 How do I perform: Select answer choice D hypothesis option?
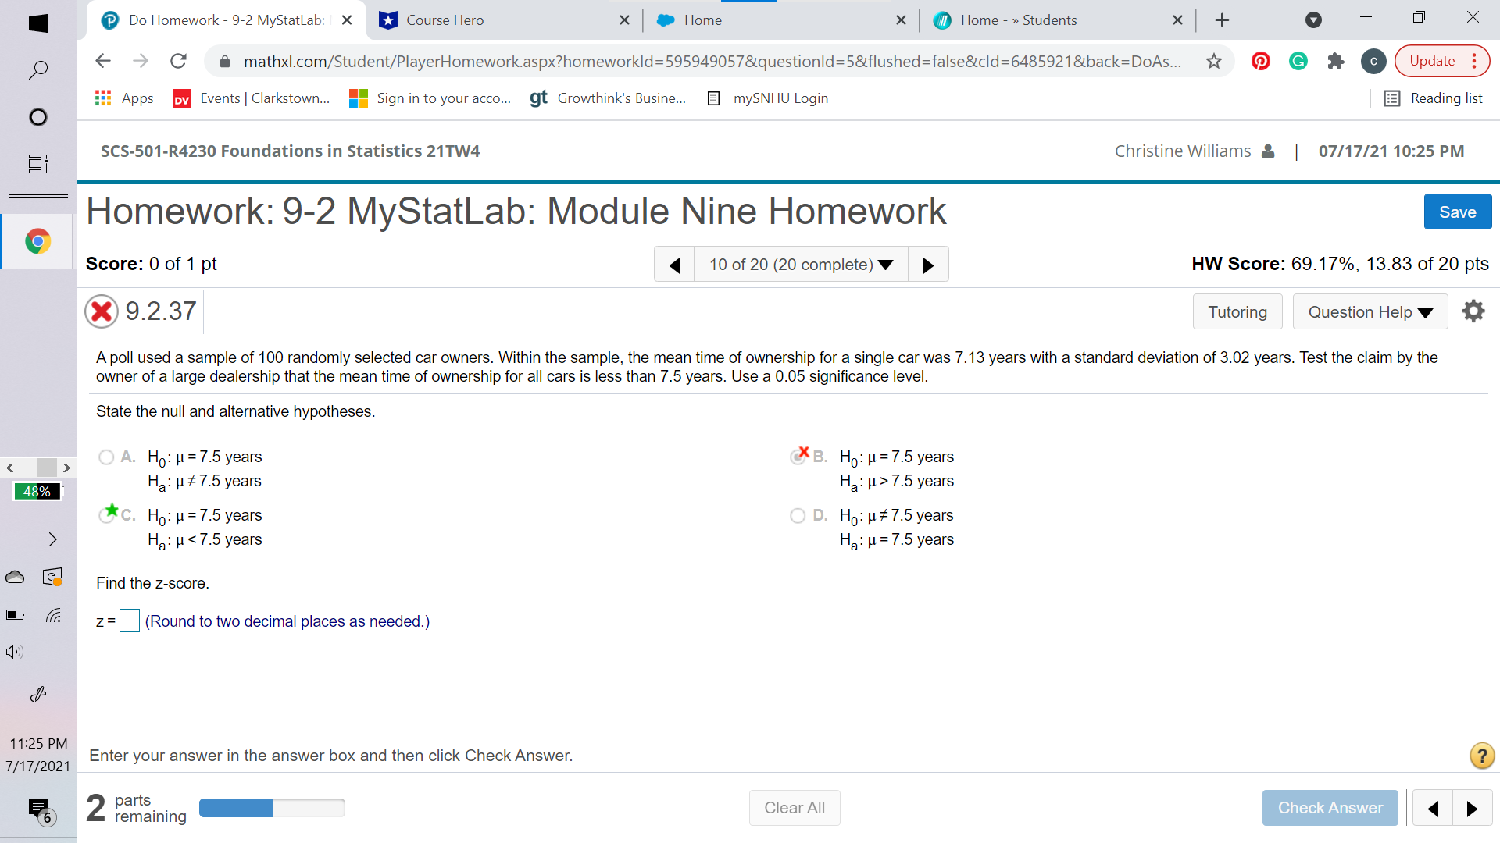(x=797, y=515)
